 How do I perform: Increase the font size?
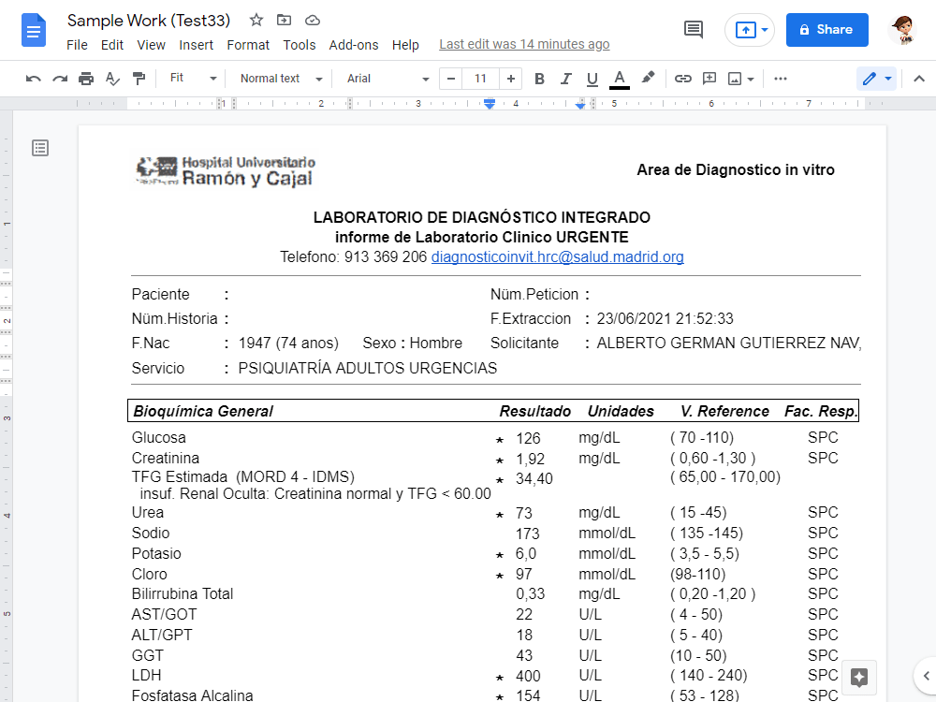511,79
